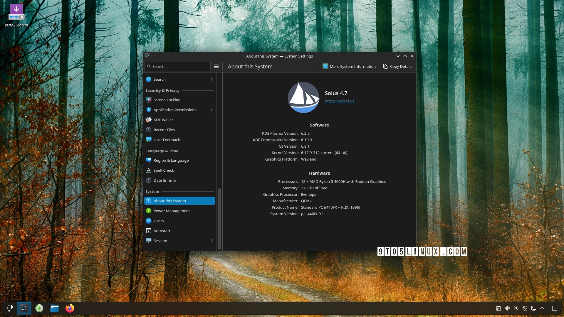Image resolution: width=564 pixels, height=317 pixels.
Task: Open KDE Wallet settings
Action: coord(163,120)
